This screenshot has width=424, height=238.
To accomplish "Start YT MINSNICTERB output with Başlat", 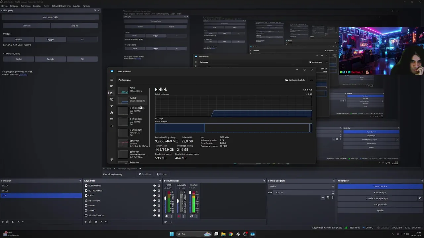I will [19, 59].
